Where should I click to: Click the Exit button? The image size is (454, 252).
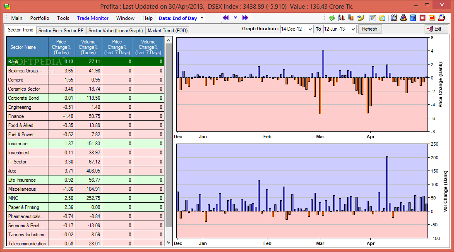pyautogui.click(x=436, y=29)
